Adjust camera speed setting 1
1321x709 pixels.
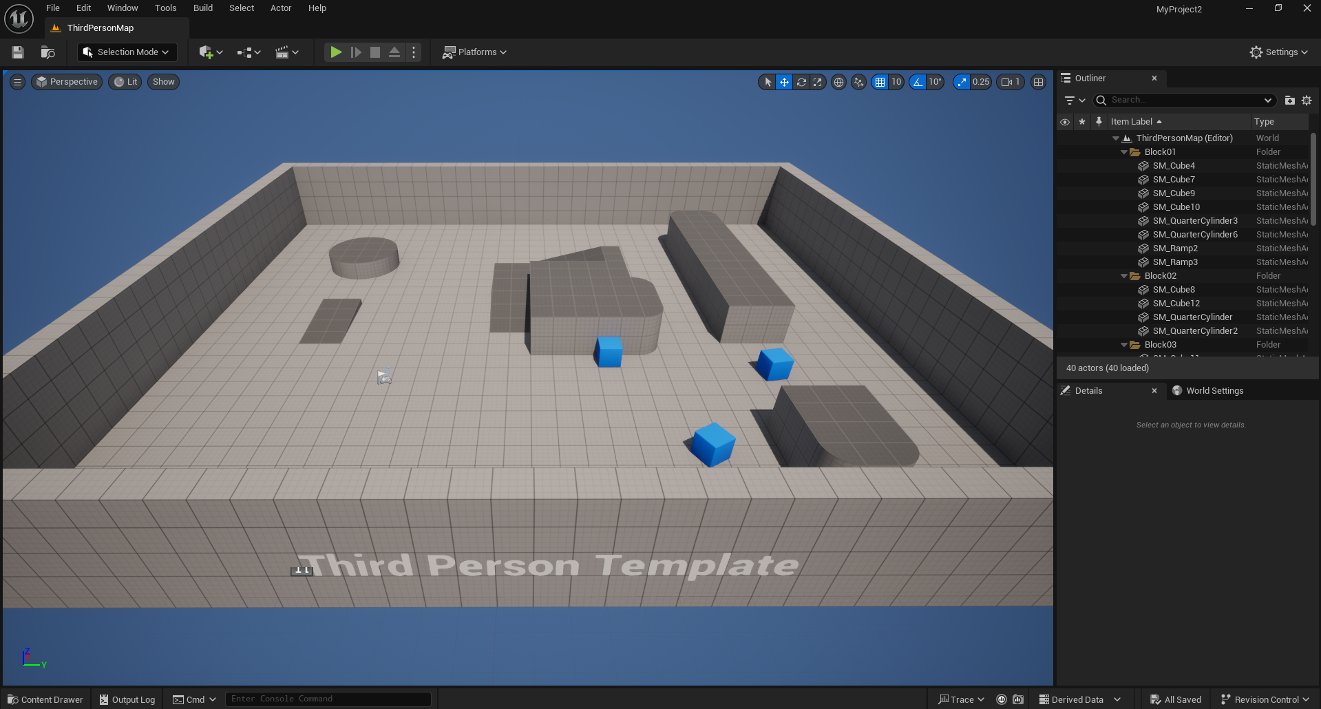click(1011, 82)
